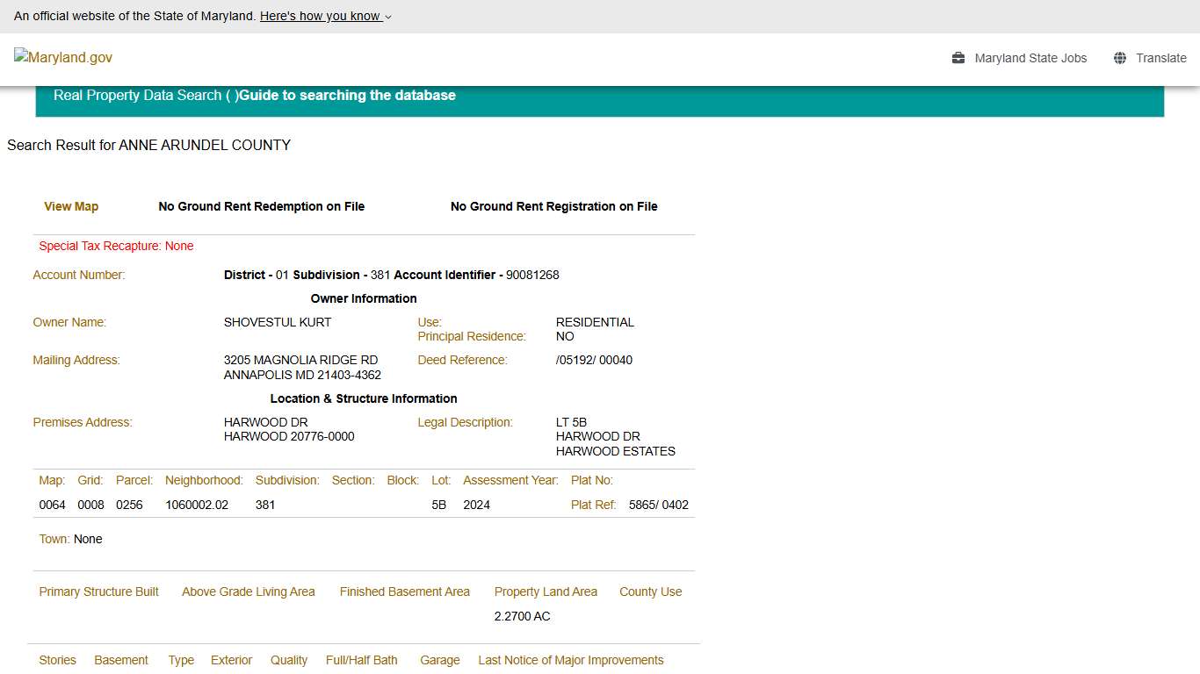Click the globe icon beside Translate
The width and height of the screenshot is (1200, 674).
[x=1120, y=58]
